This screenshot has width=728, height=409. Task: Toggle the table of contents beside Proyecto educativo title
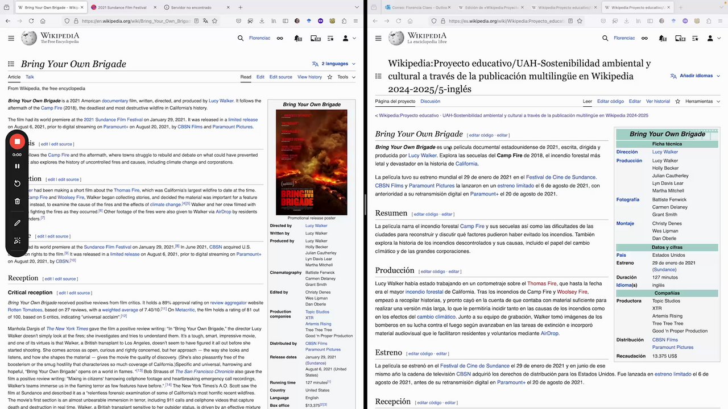point(378,76)
